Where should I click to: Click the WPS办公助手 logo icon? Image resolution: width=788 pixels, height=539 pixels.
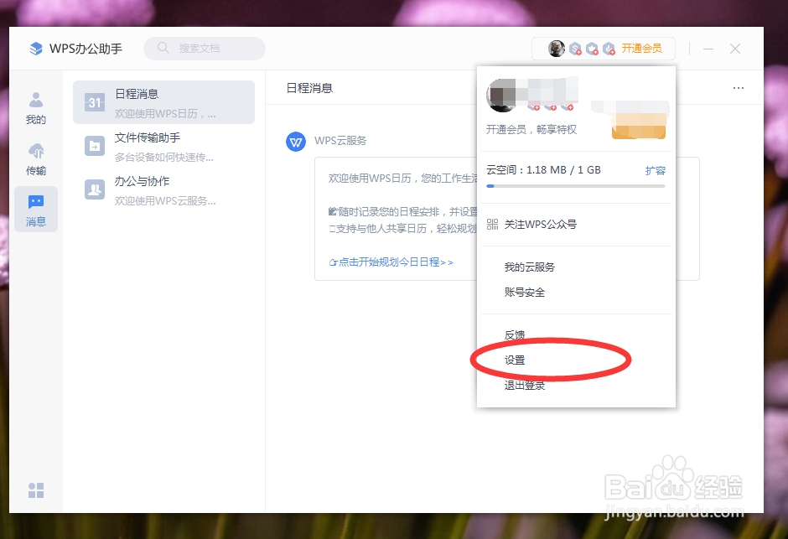tap(36, 49)
